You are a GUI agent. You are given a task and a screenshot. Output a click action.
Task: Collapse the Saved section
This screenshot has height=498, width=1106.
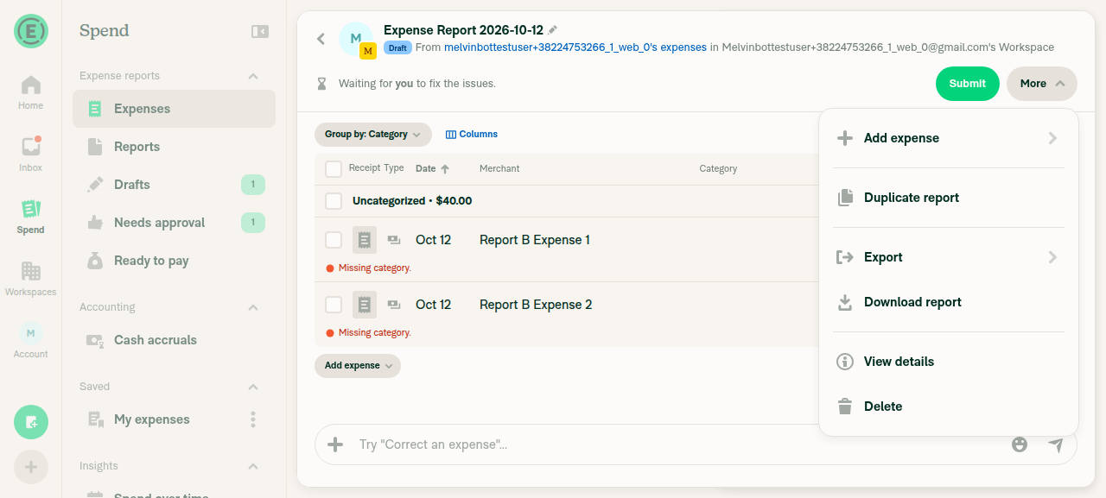point(253,387)
